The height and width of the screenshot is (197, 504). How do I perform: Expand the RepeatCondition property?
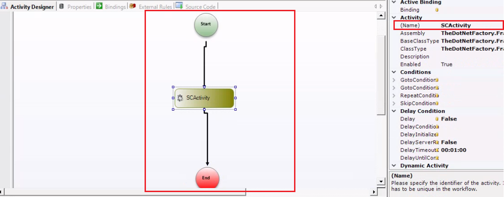[x=394, y=95]
